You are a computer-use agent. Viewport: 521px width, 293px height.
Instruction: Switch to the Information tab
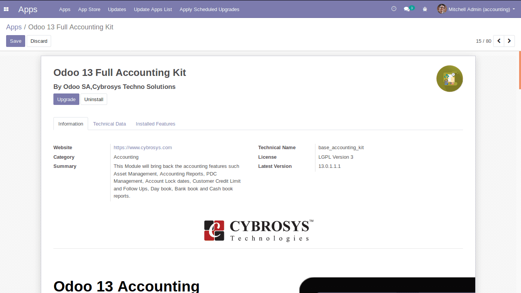click(x=71, y=124)
